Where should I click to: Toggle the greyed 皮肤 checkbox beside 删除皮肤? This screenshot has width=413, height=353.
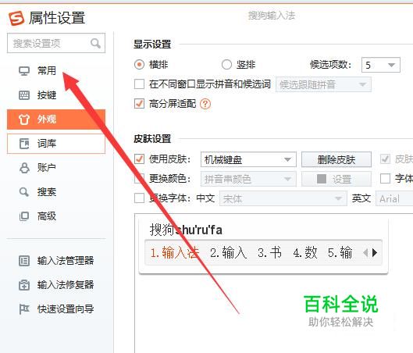(385, 159)
